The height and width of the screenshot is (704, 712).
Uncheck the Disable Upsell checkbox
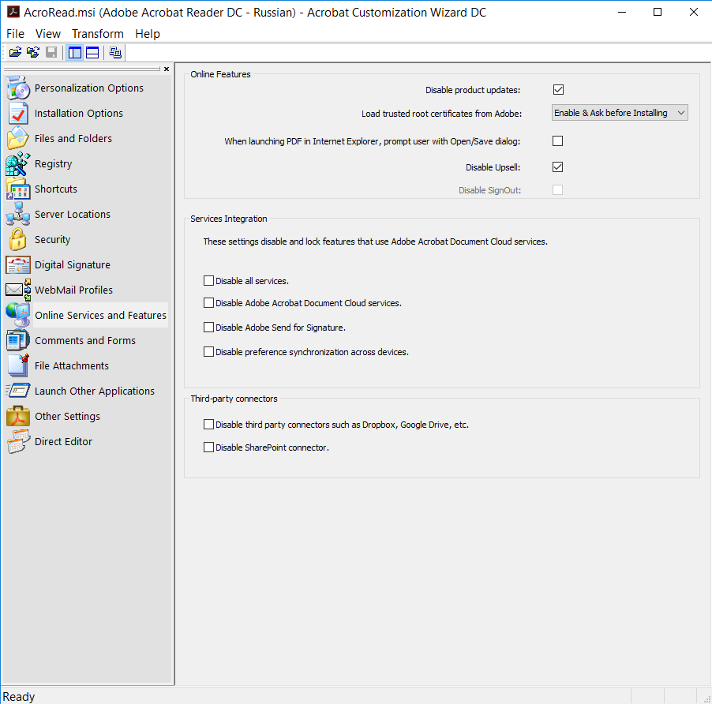pyautogui.click(x=557, y=167)
